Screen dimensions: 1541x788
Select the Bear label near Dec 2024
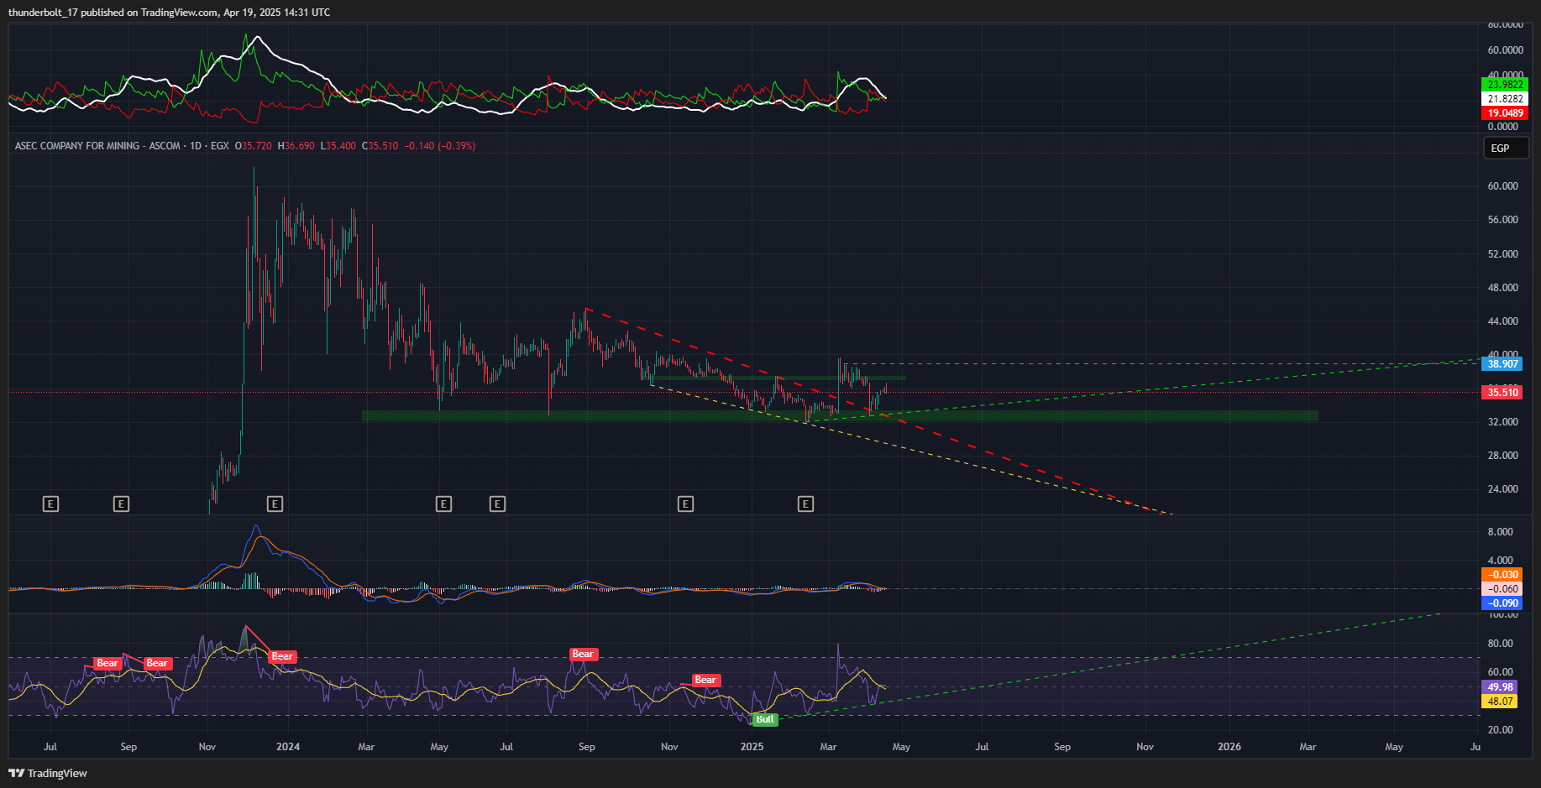click(705, 680)
